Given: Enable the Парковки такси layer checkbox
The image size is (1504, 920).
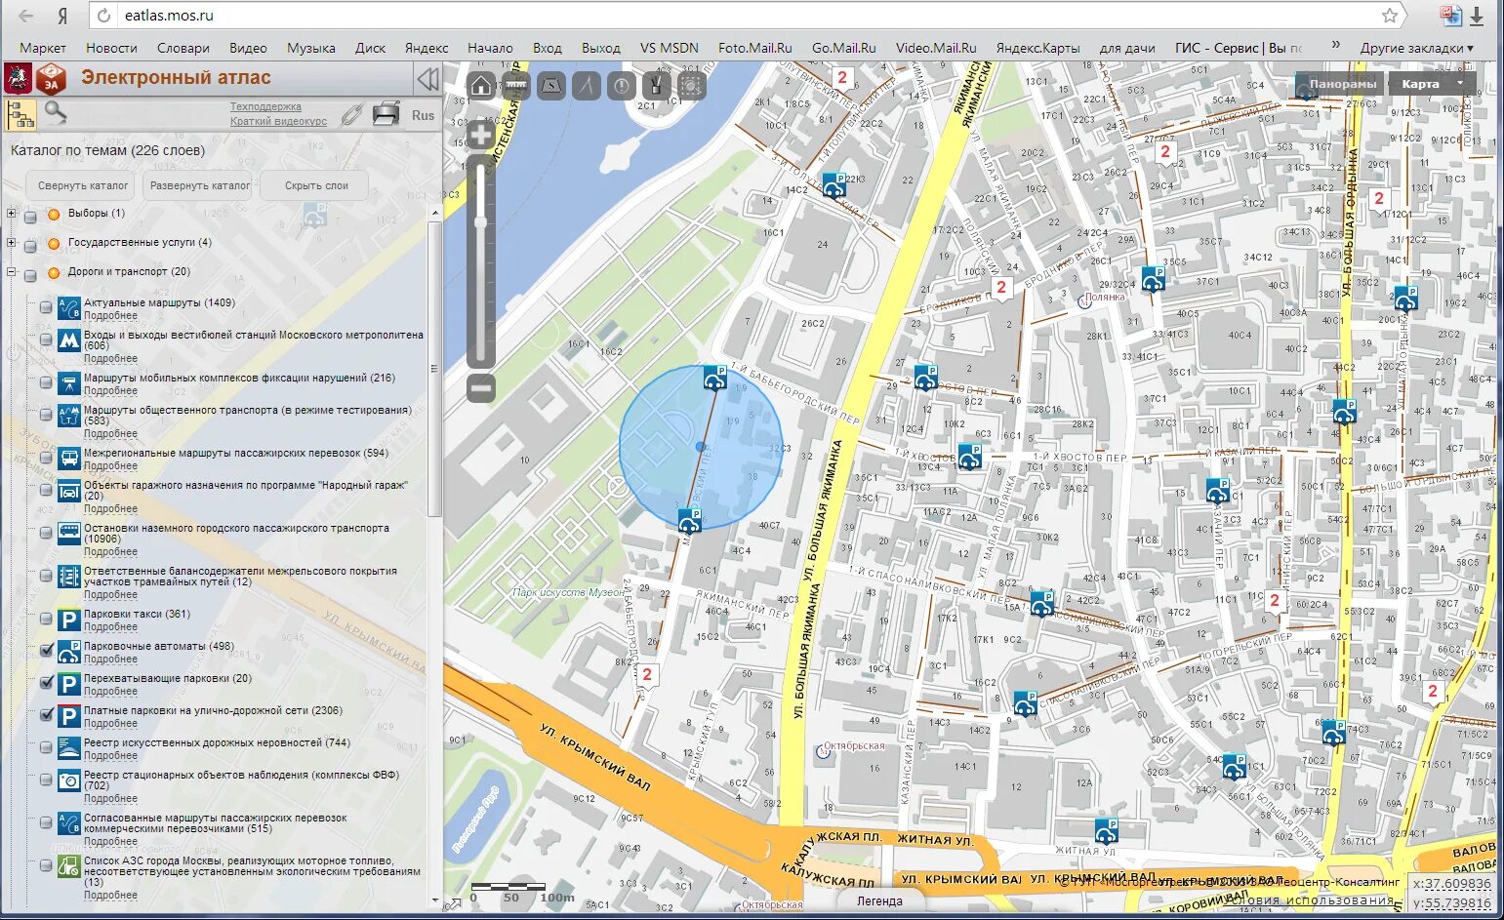Looking at the screenshot, I should (x=46, y=618).
